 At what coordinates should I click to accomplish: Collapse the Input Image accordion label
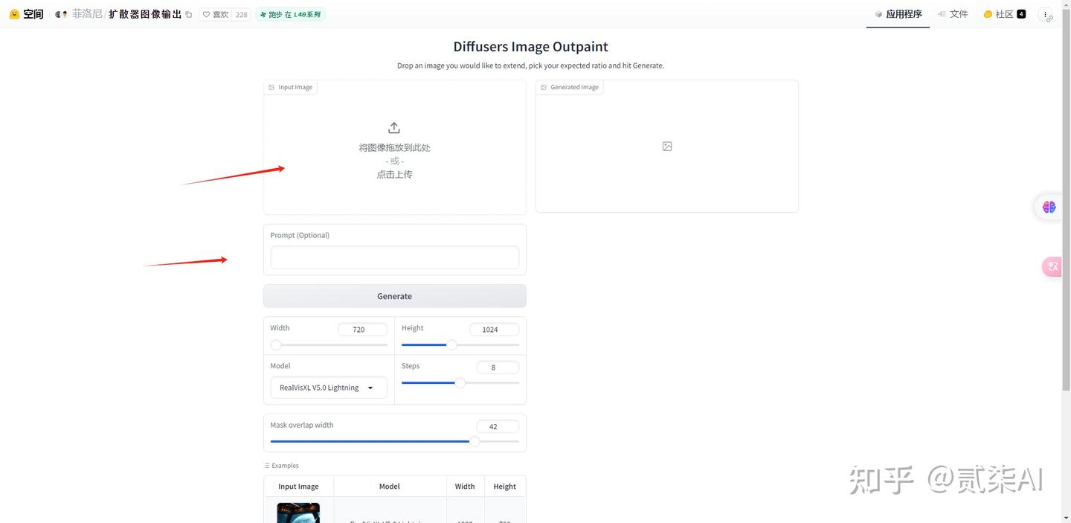(x=295, y=87)
